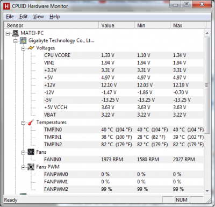Select the VIN1 voltage row
The image size is (215, 207).
click(x=123, y=63)
